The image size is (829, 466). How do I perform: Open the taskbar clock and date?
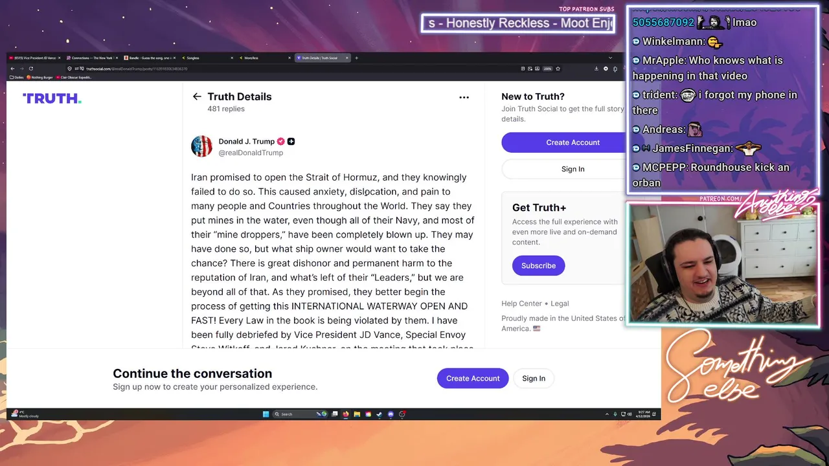click(644, 414)
